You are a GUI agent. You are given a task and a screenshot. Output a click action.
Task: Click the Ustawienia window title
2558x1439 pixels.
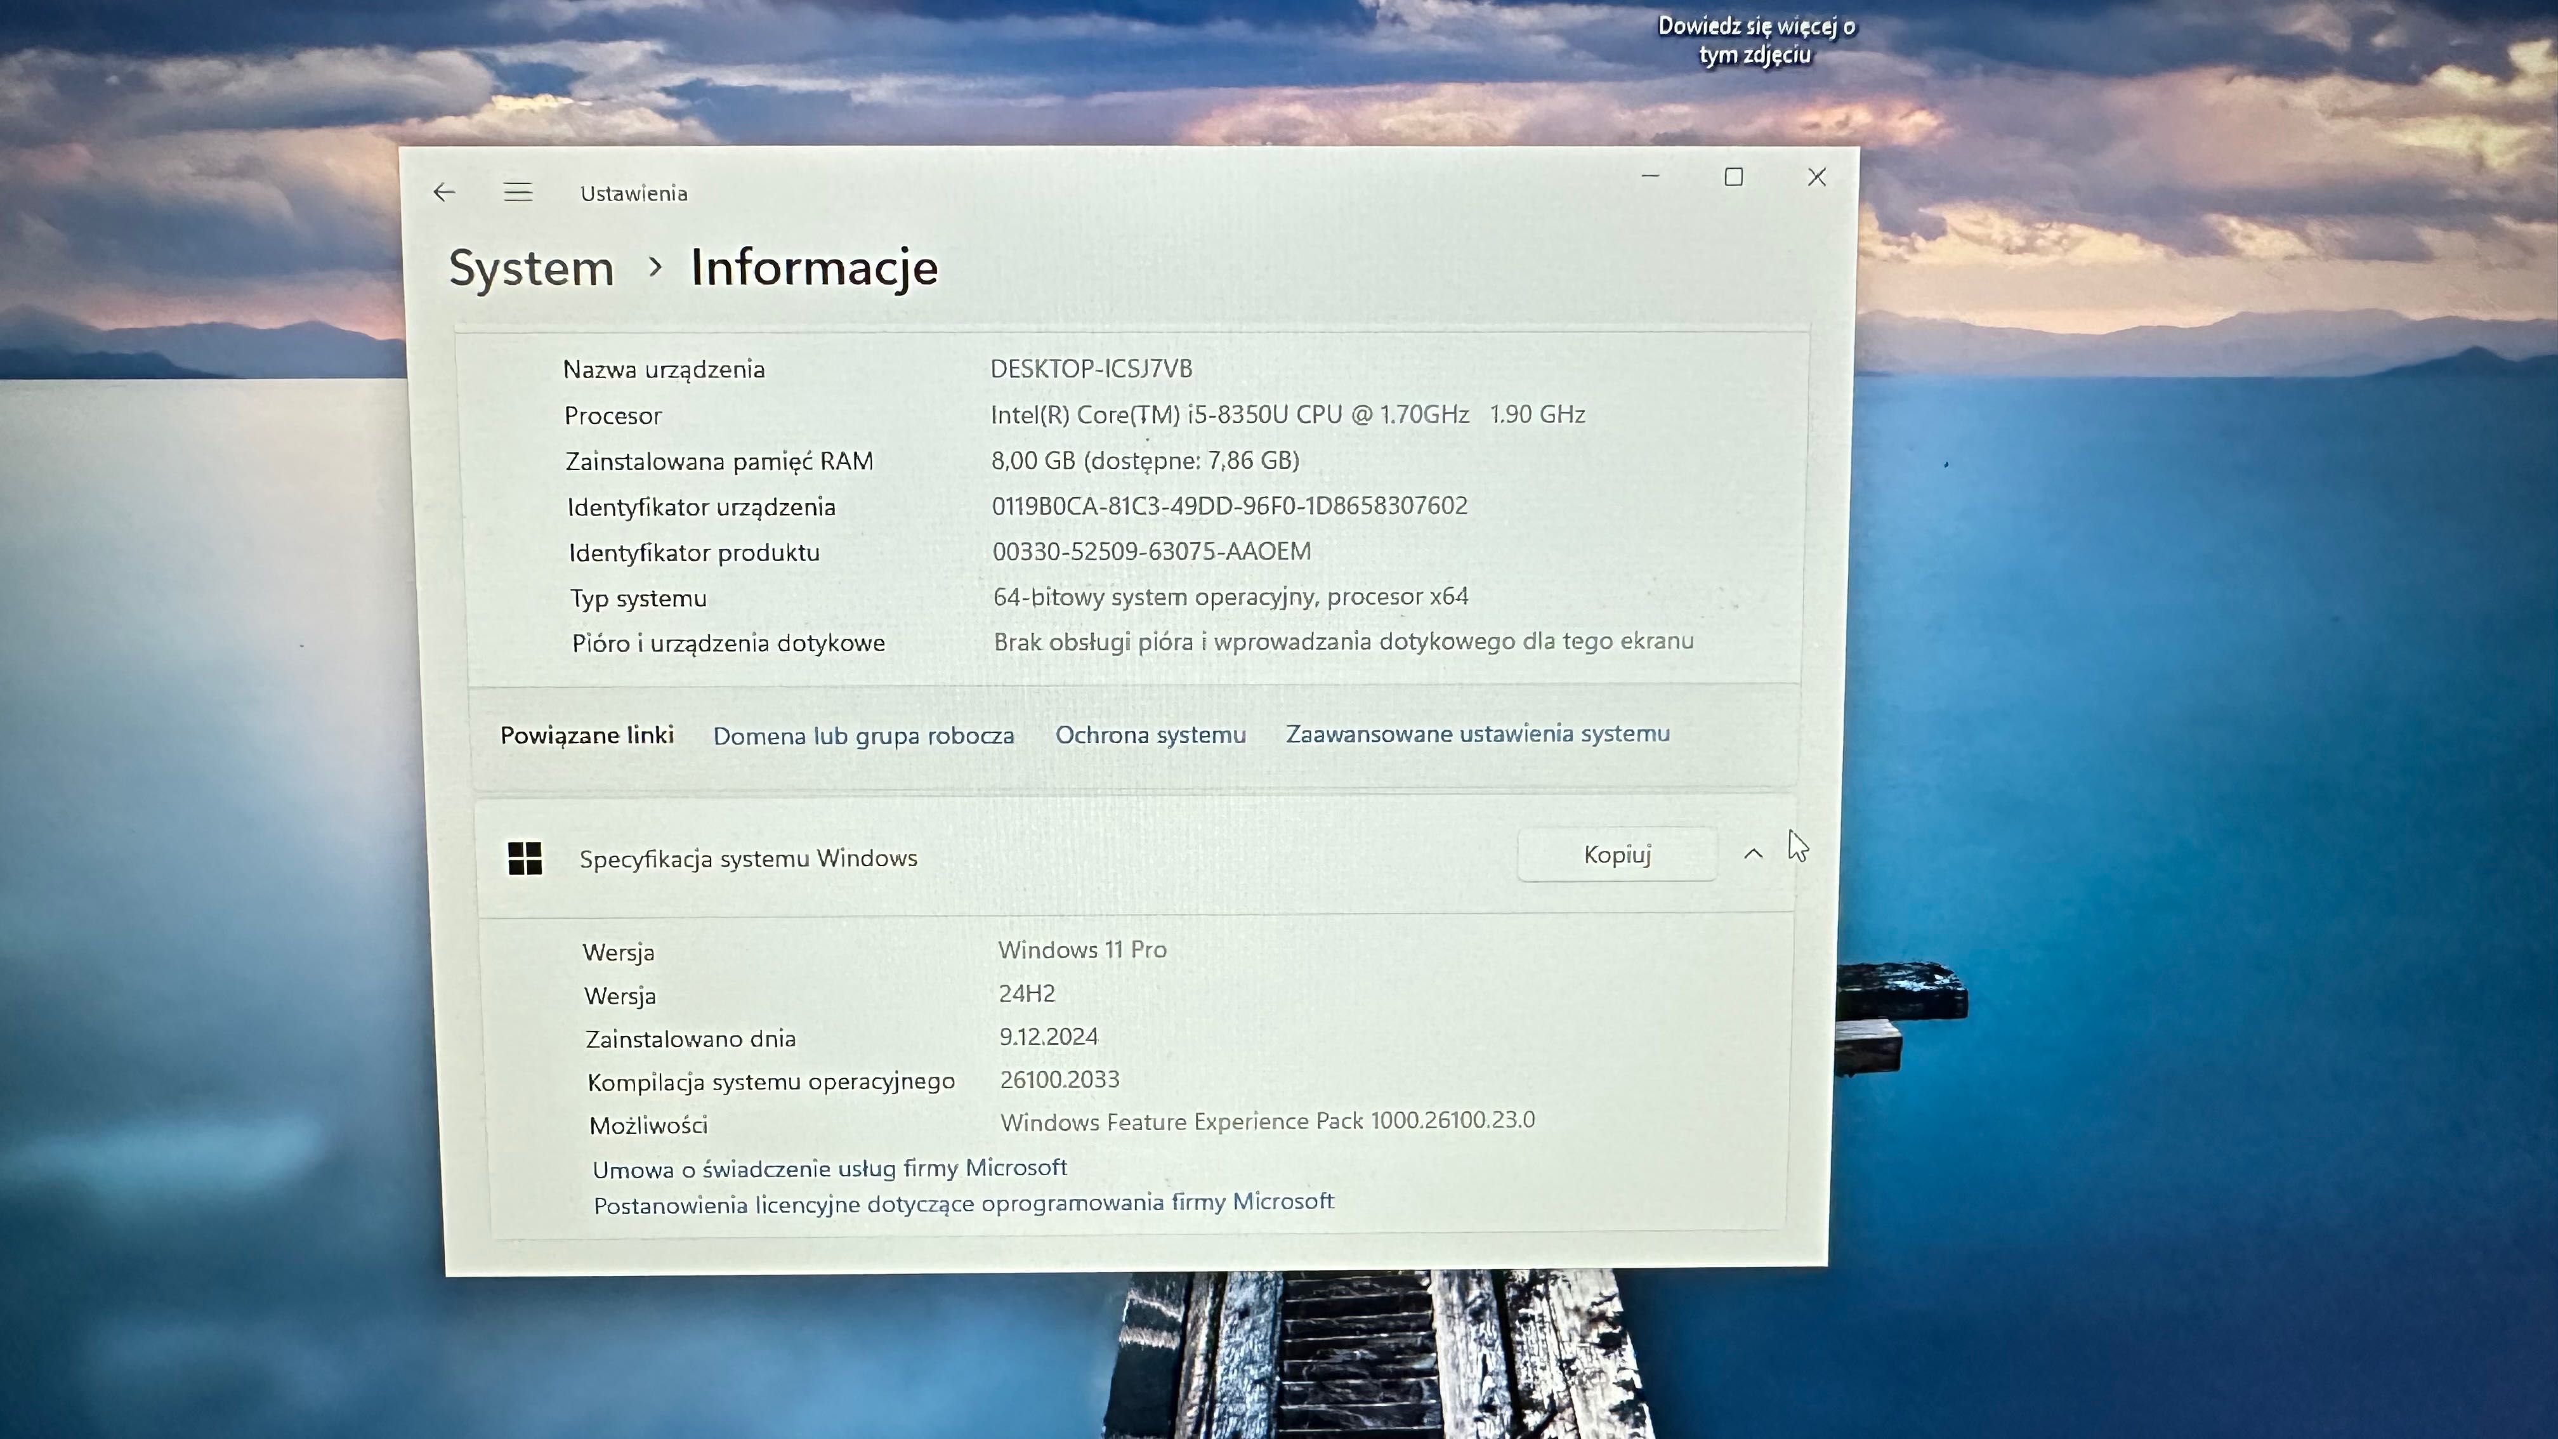(634, 194)
